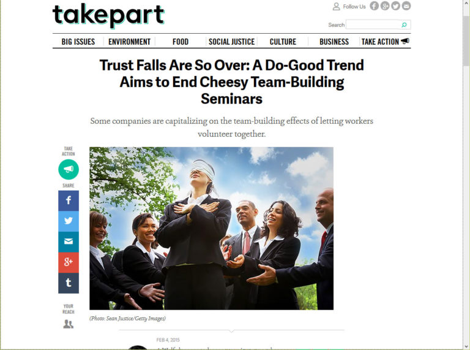Click the trust fall article photo
The height and width of the screenshot is (350, 470).
click(x=211, y=229)
